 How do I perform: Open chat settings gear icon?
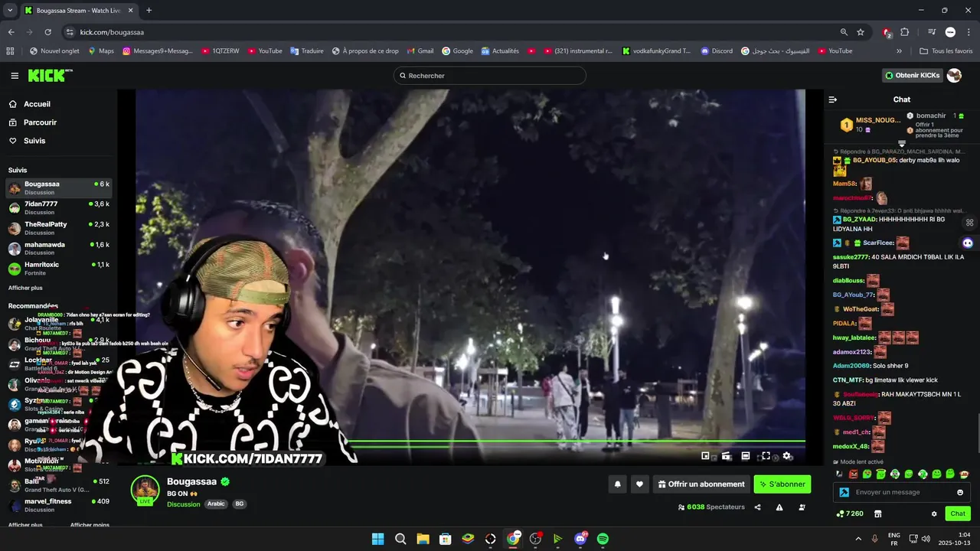tap(934, 514)
